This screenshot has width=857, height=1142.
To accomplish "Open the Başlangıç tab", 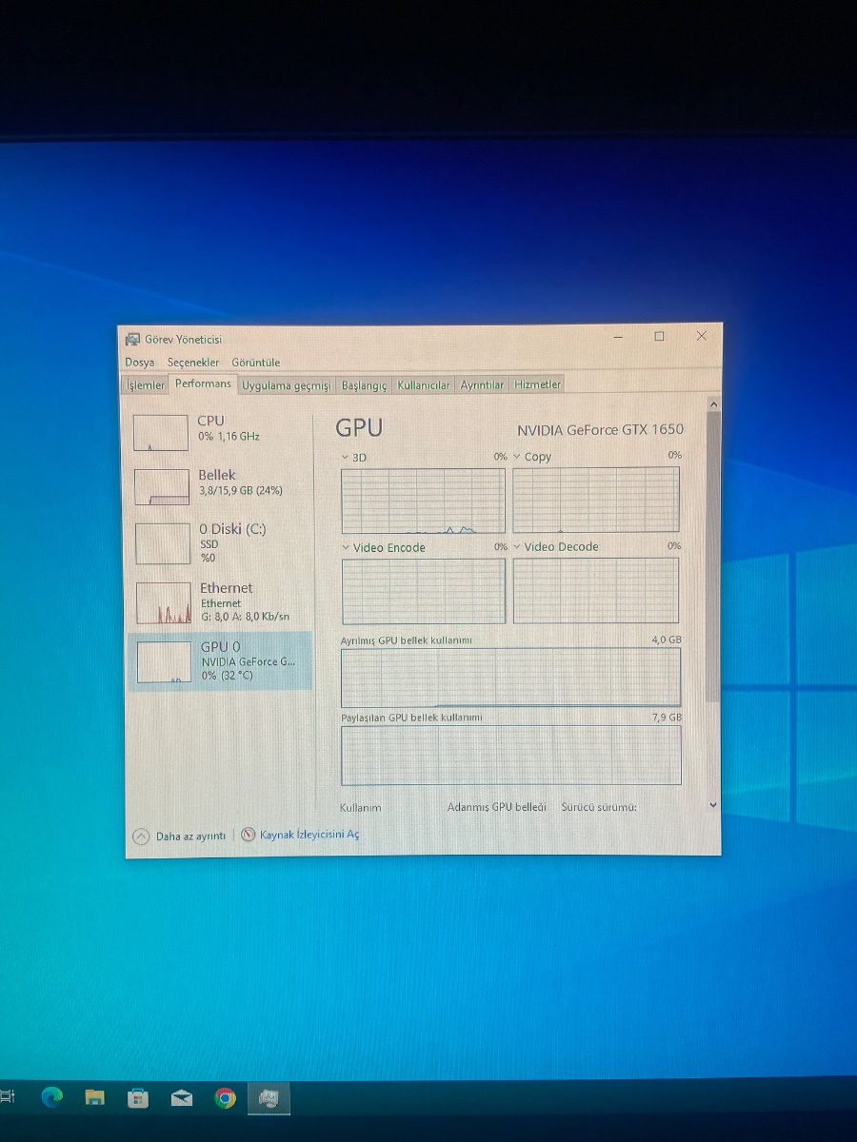I will pos(365,385).
